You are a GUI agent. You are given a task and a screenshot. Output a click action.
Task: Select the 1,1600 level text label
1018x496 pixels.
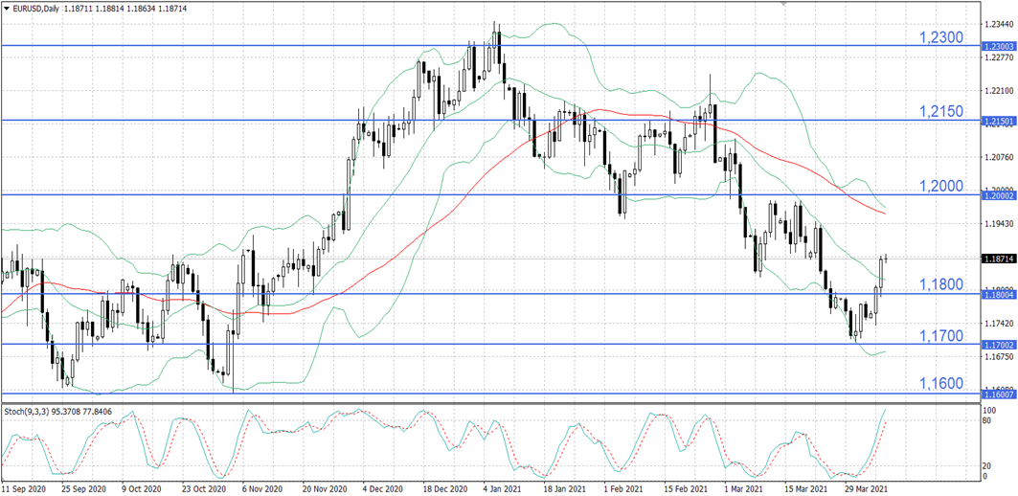(941, 384)
